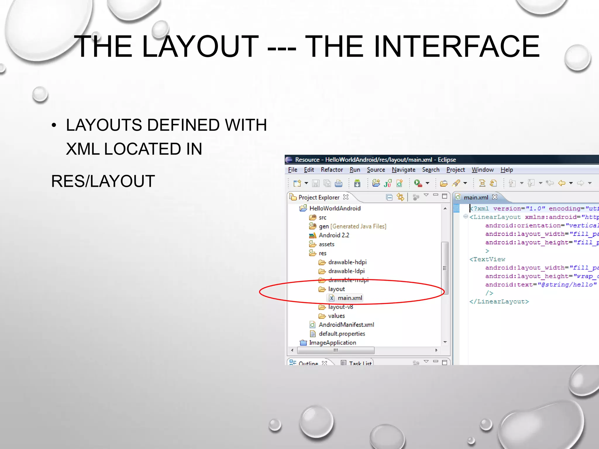Select the ImageApplication project

tap(333, 343)
